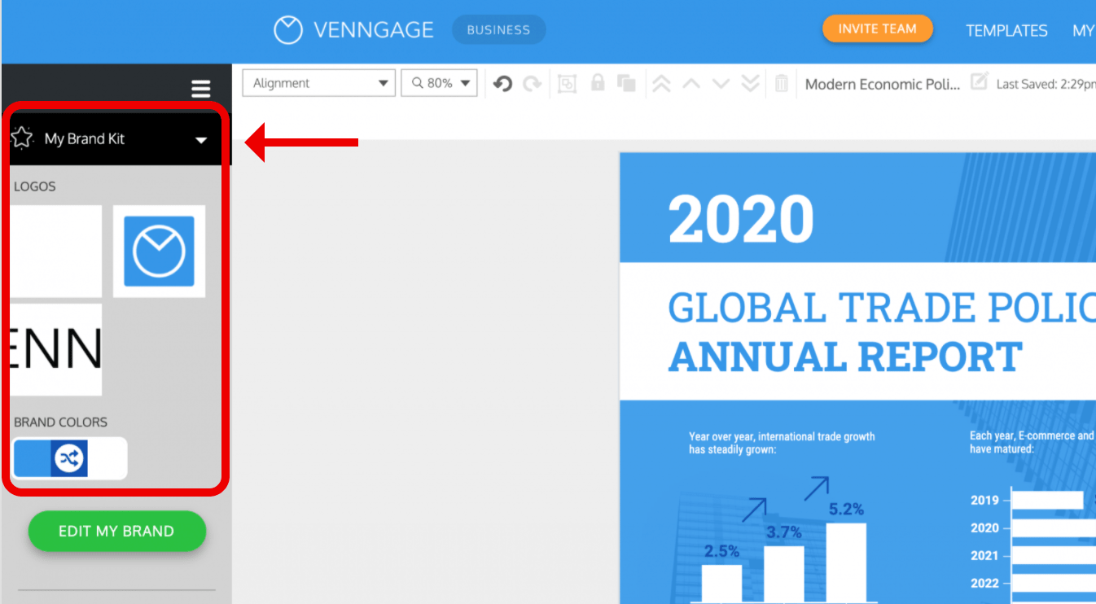Viewport: 1096px width, 604px height.
Task: Shuffle brand colors with the shuffle icon
Action: pyautogui.click(x=69, y=459)
